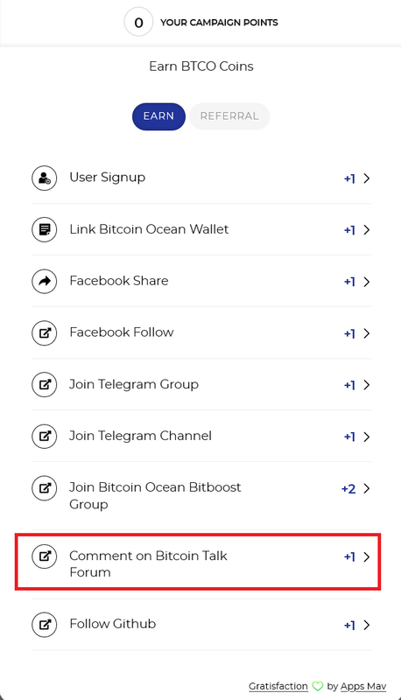Click the Facebook Follow external-link icon
Screen dimensions: 401x700
[44, 333]
